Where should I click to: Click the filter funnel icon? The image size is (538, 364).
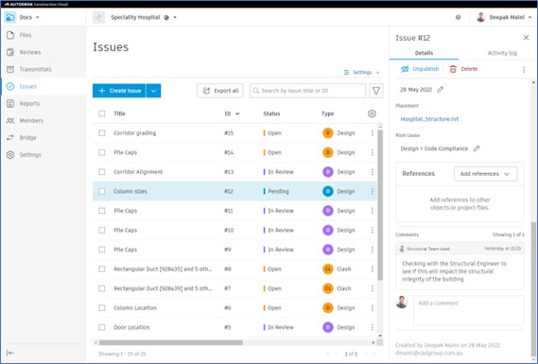(376, 91)
